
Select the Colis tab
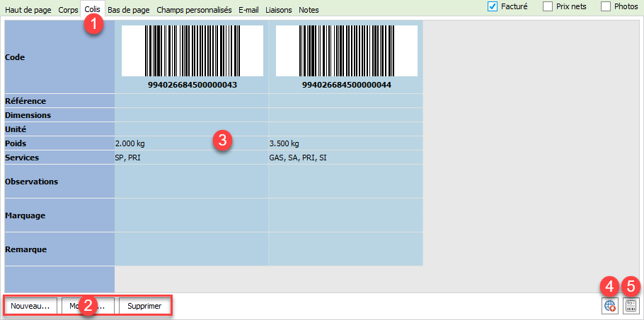tap(93, 9)
